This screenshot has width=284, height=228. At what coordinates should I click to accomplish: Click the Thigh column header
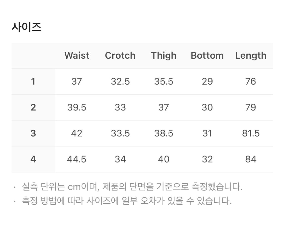coord(164,55)
